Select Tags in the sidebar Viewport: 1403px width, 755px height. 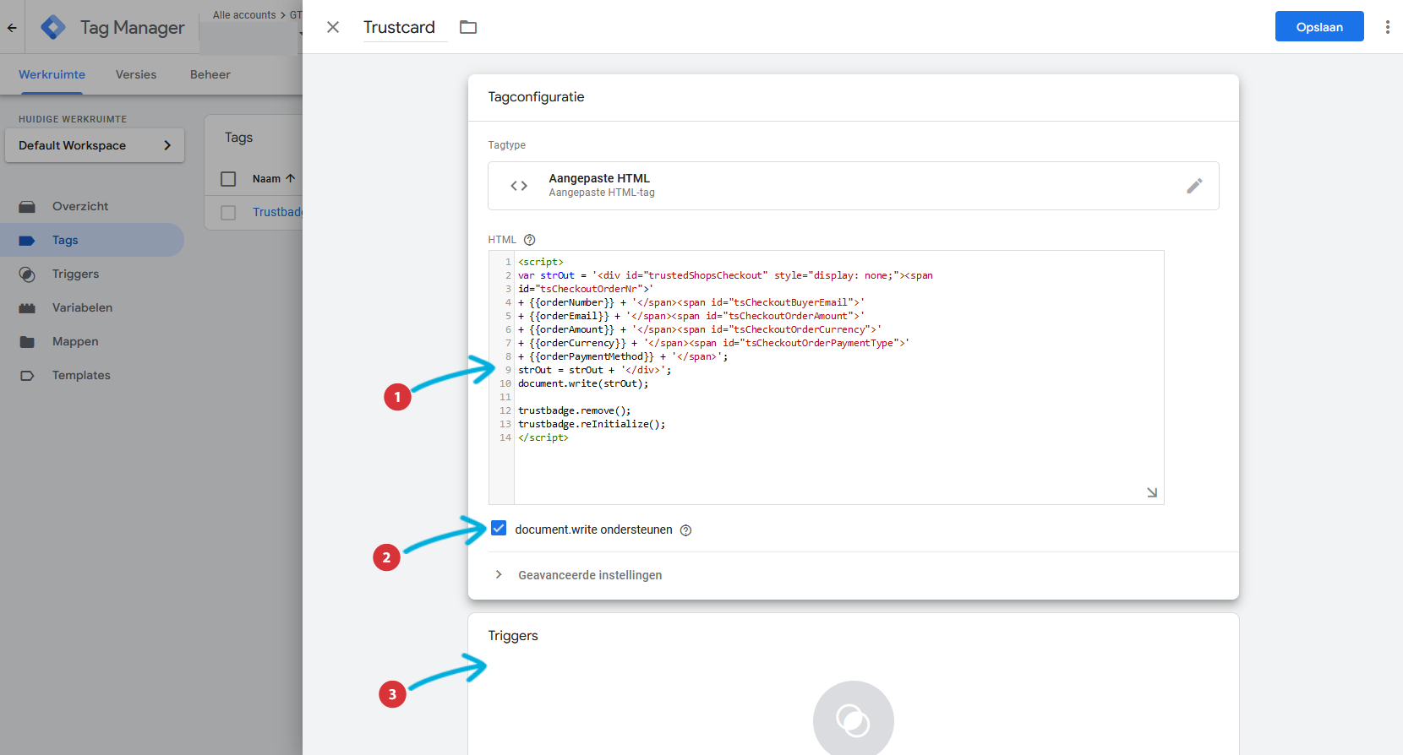92,240
